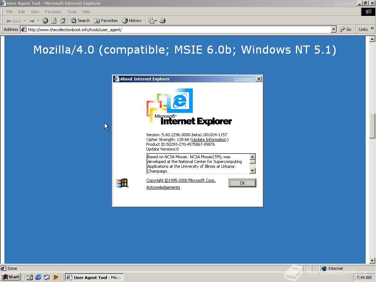Refresh the page using the Refresh icon
Viewport: 376px width, 282px height.
[x=54, y=21]
